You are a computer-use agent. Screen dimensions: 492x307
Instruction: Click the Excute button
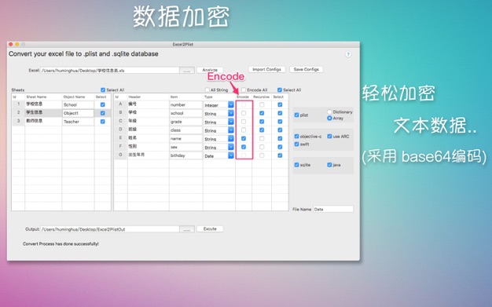[210, 229]
